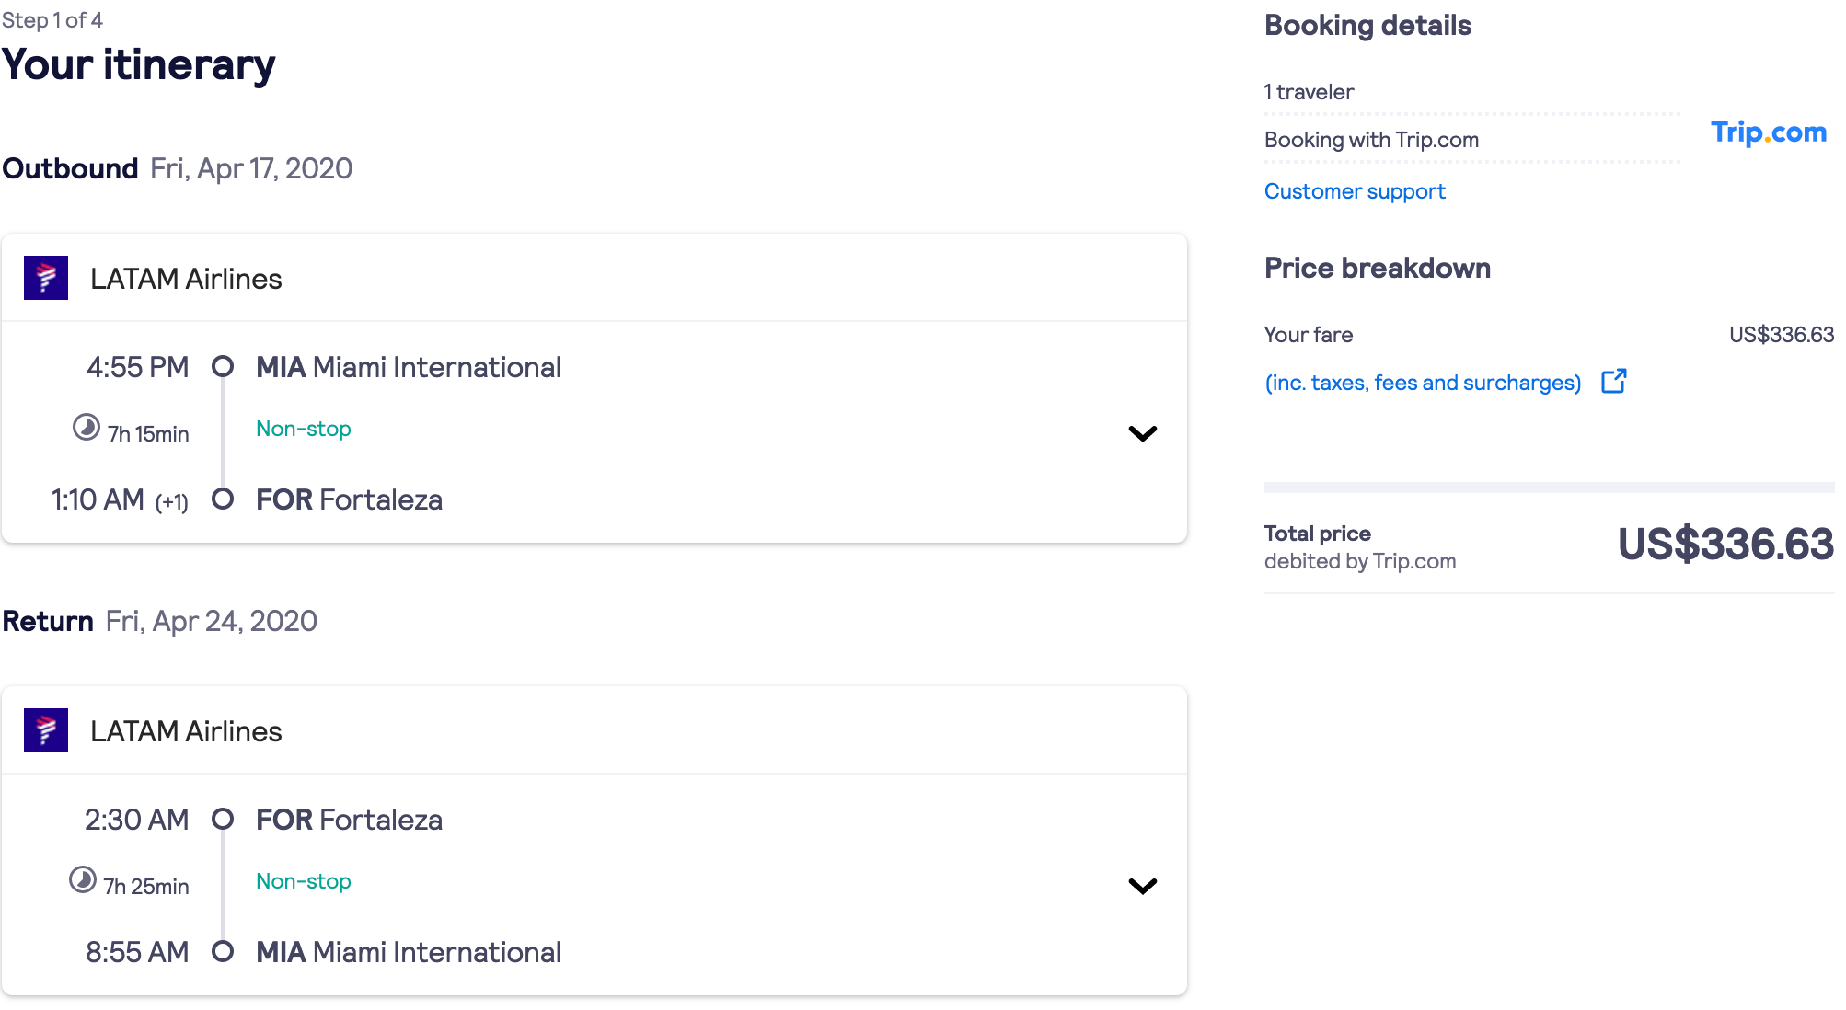Click MIA Miami International on outbound flight
Viewport: 1846px width, 1010px height.
coord(409,367)
